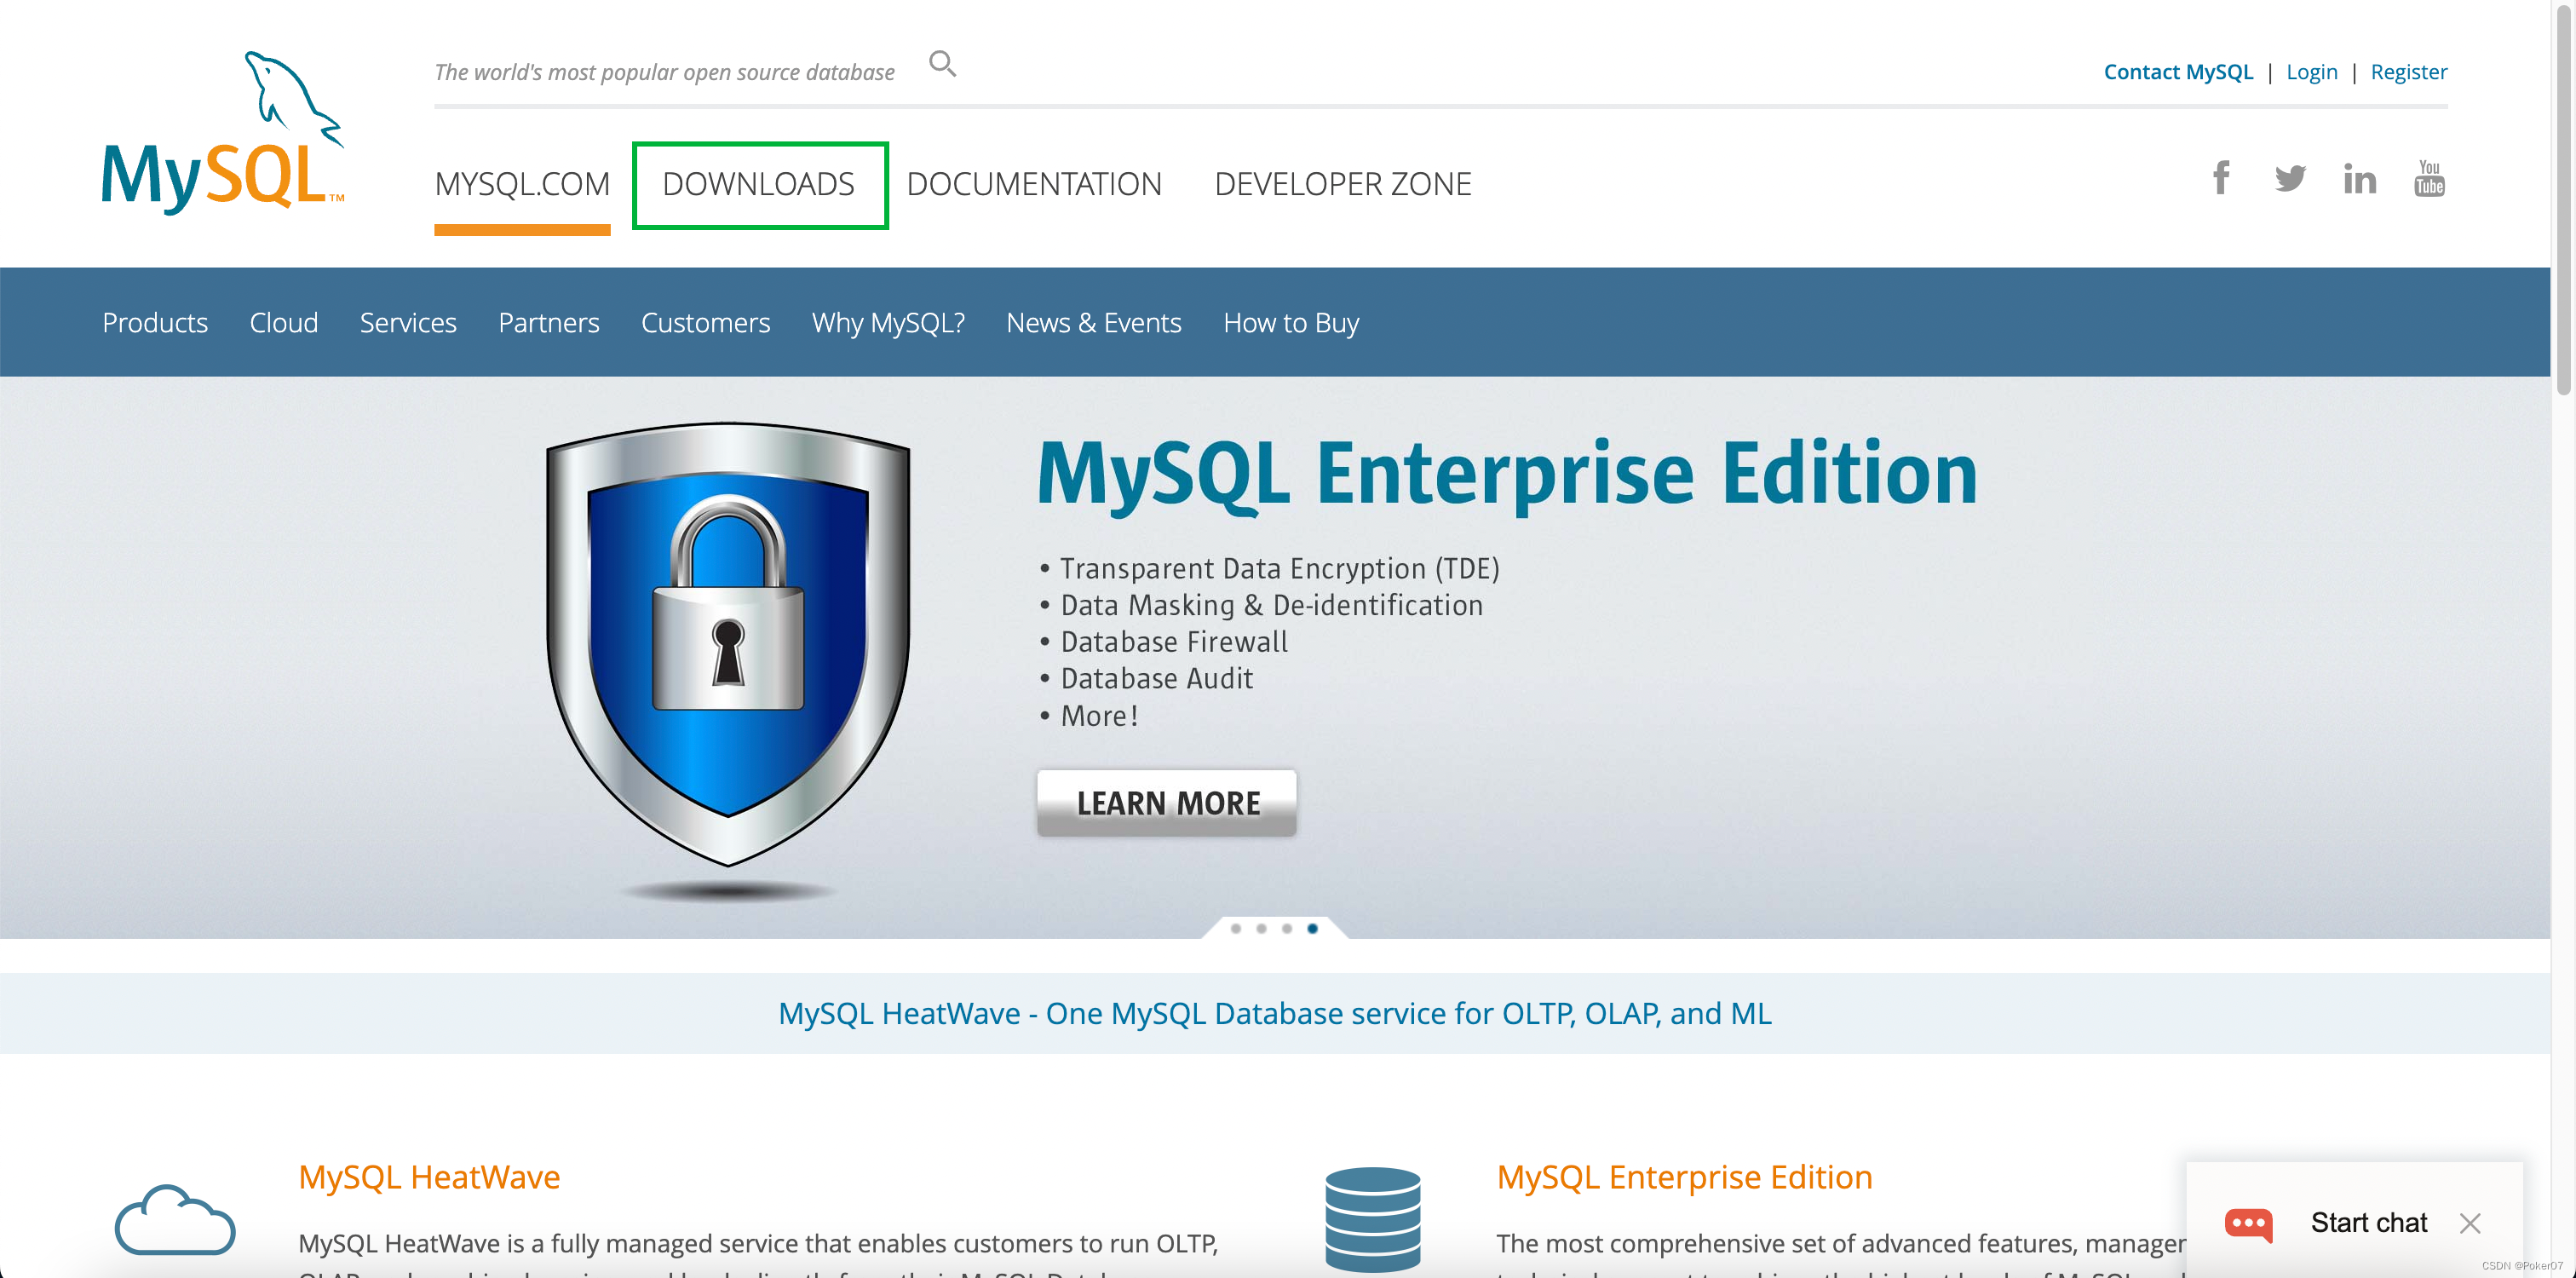
Task: Switch to the MYSQL.COM tab
Action: 522,184
